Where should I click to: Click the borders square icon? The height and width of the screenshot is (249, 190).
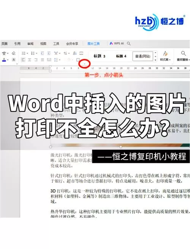tap(78, 60)
